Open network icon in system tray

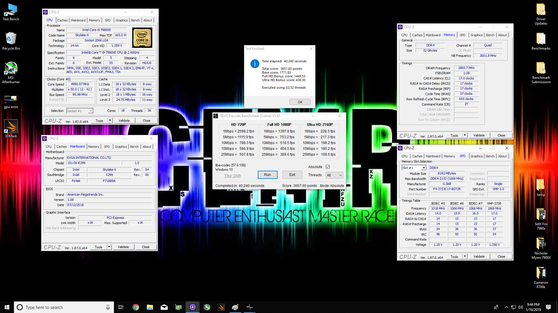point(514,307)
